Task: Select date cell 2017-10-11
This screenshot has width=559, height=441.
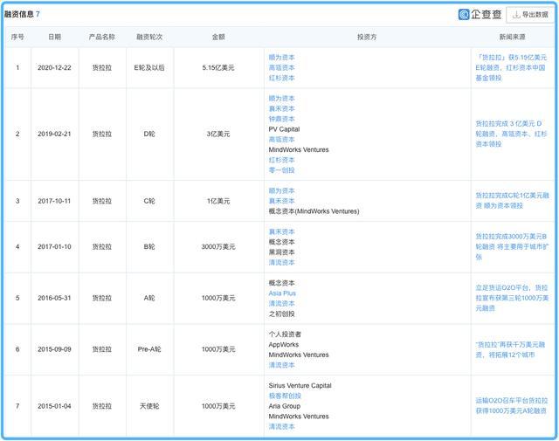Action: click(54, 201)
